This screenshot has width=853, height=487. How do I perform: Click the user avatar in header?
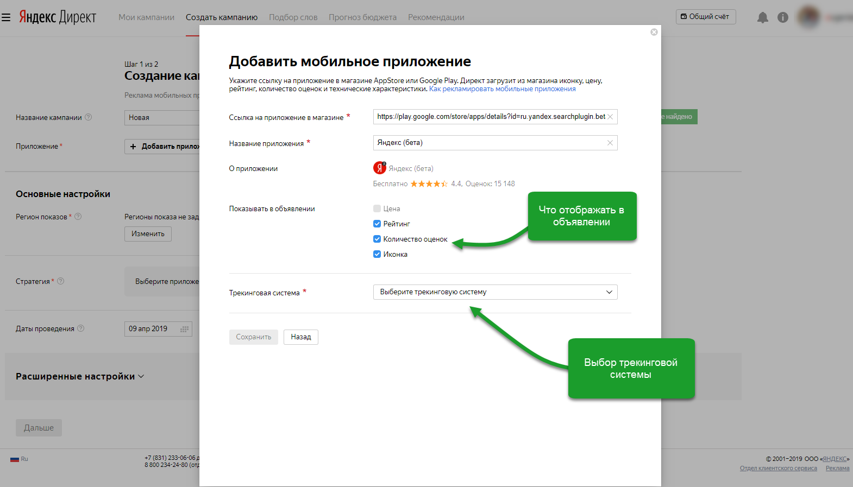808,17
